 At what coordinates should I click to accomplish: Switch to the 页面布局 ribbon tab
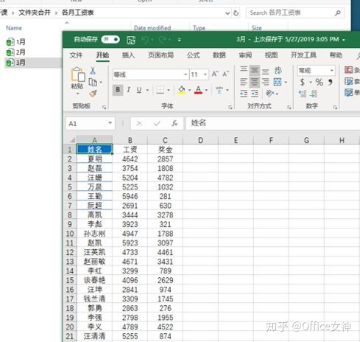click(160, 55)
